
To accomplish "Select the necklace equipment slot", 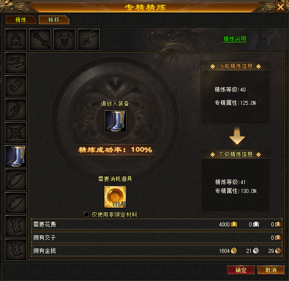I will click(89, 40).
